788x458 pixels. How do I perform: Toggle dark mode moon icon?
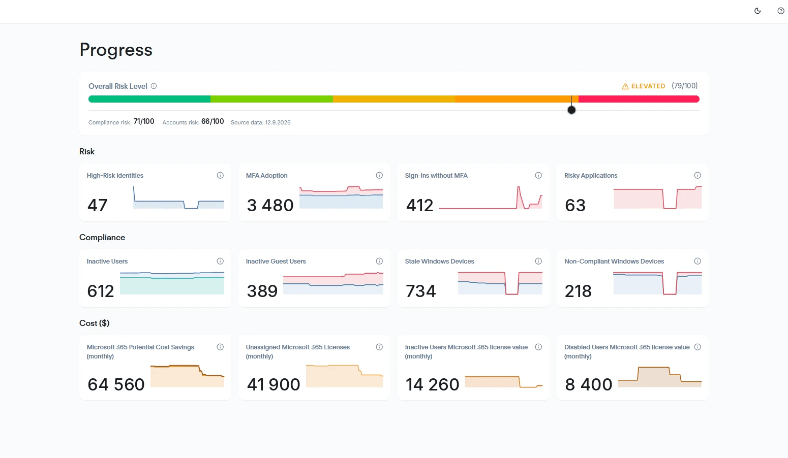coord(757,11)
